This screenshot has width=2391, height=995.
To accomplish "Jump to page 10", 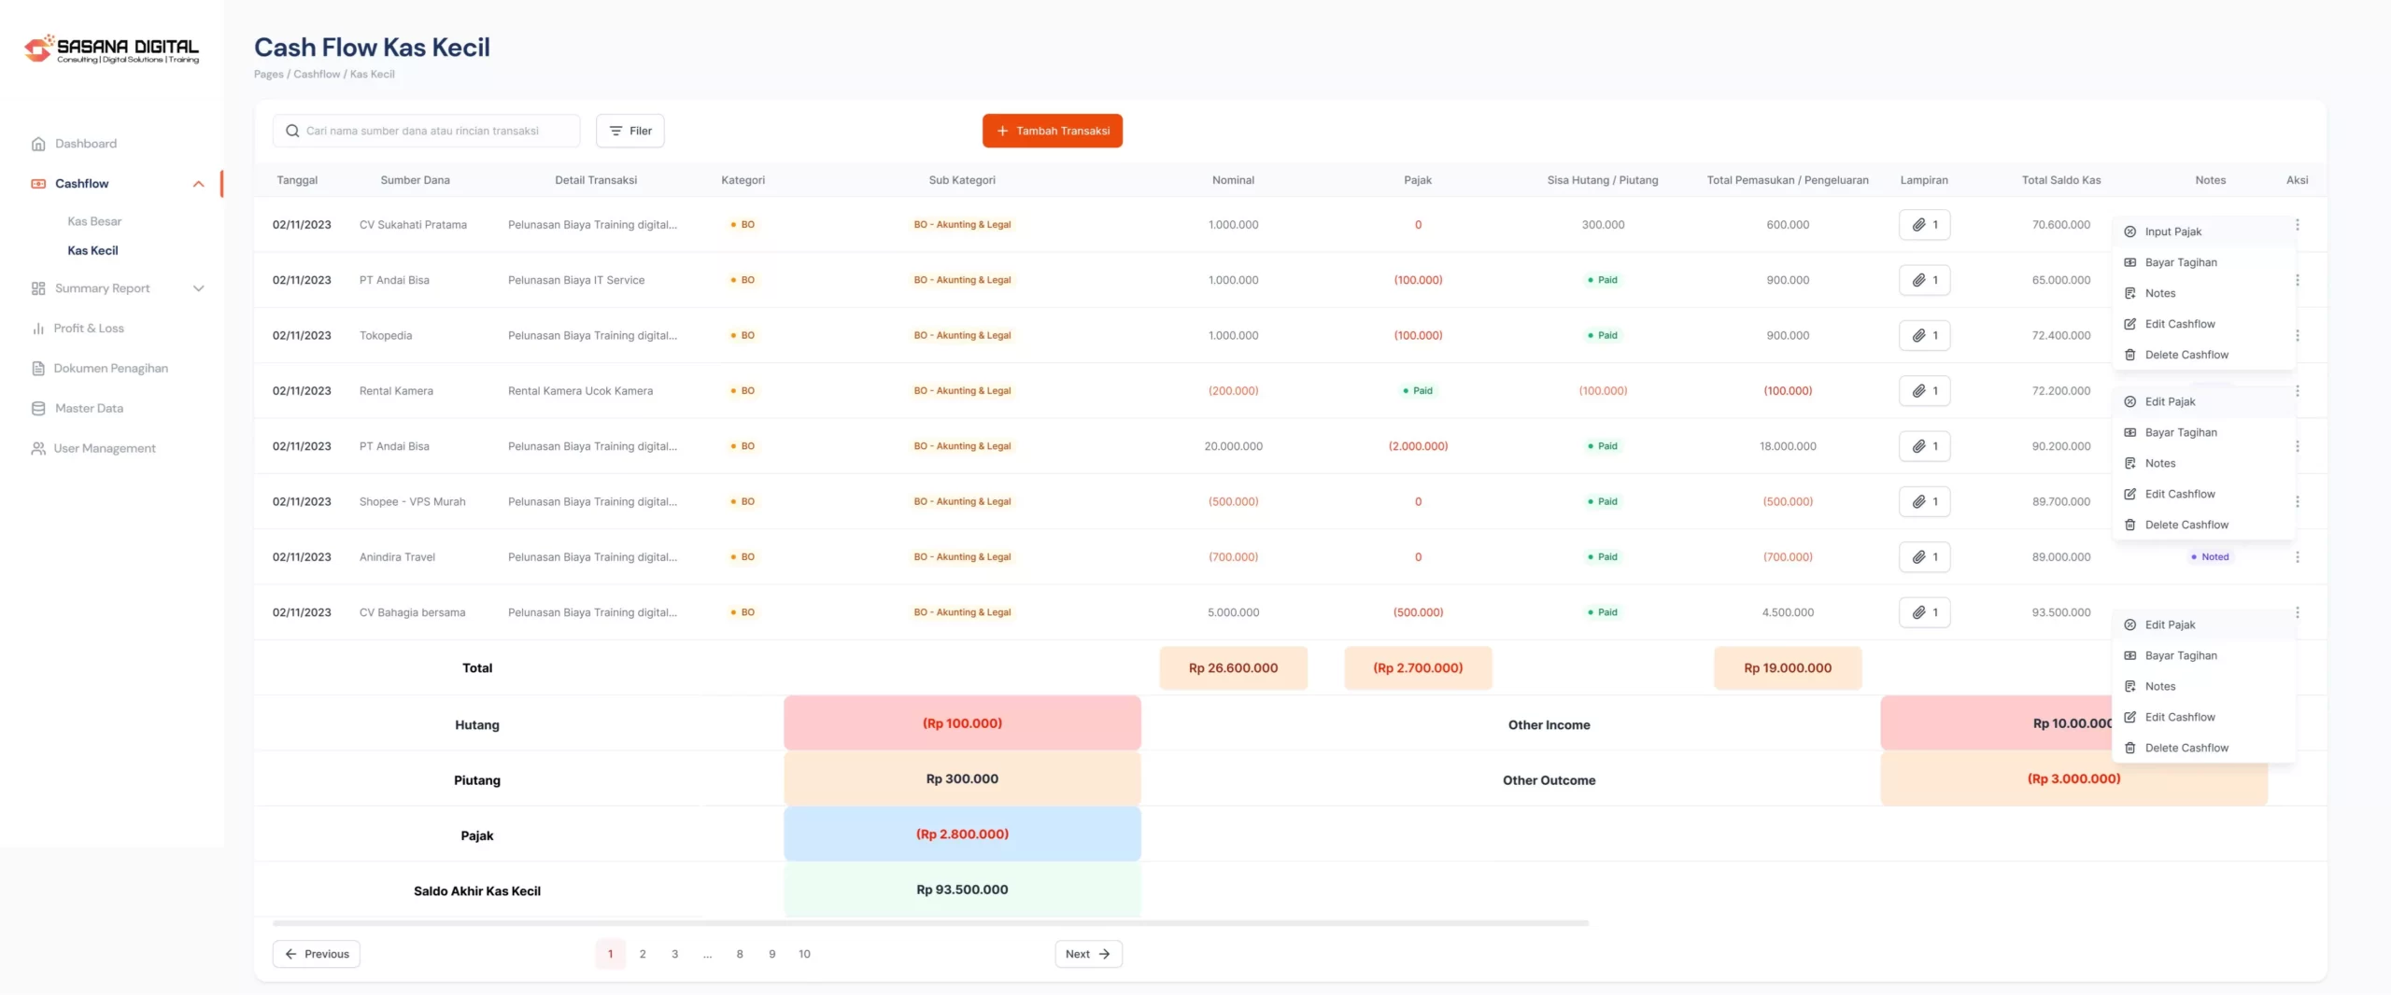I will point(804,954).
